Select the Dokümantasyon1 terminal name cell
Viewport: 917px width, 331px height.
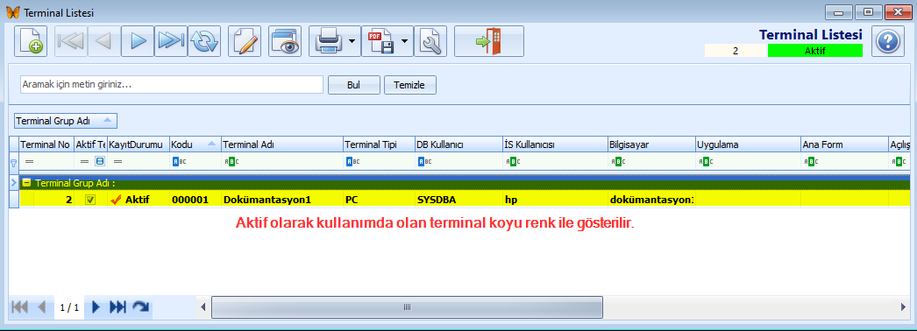pyautogui.click(x=282, y=200)
